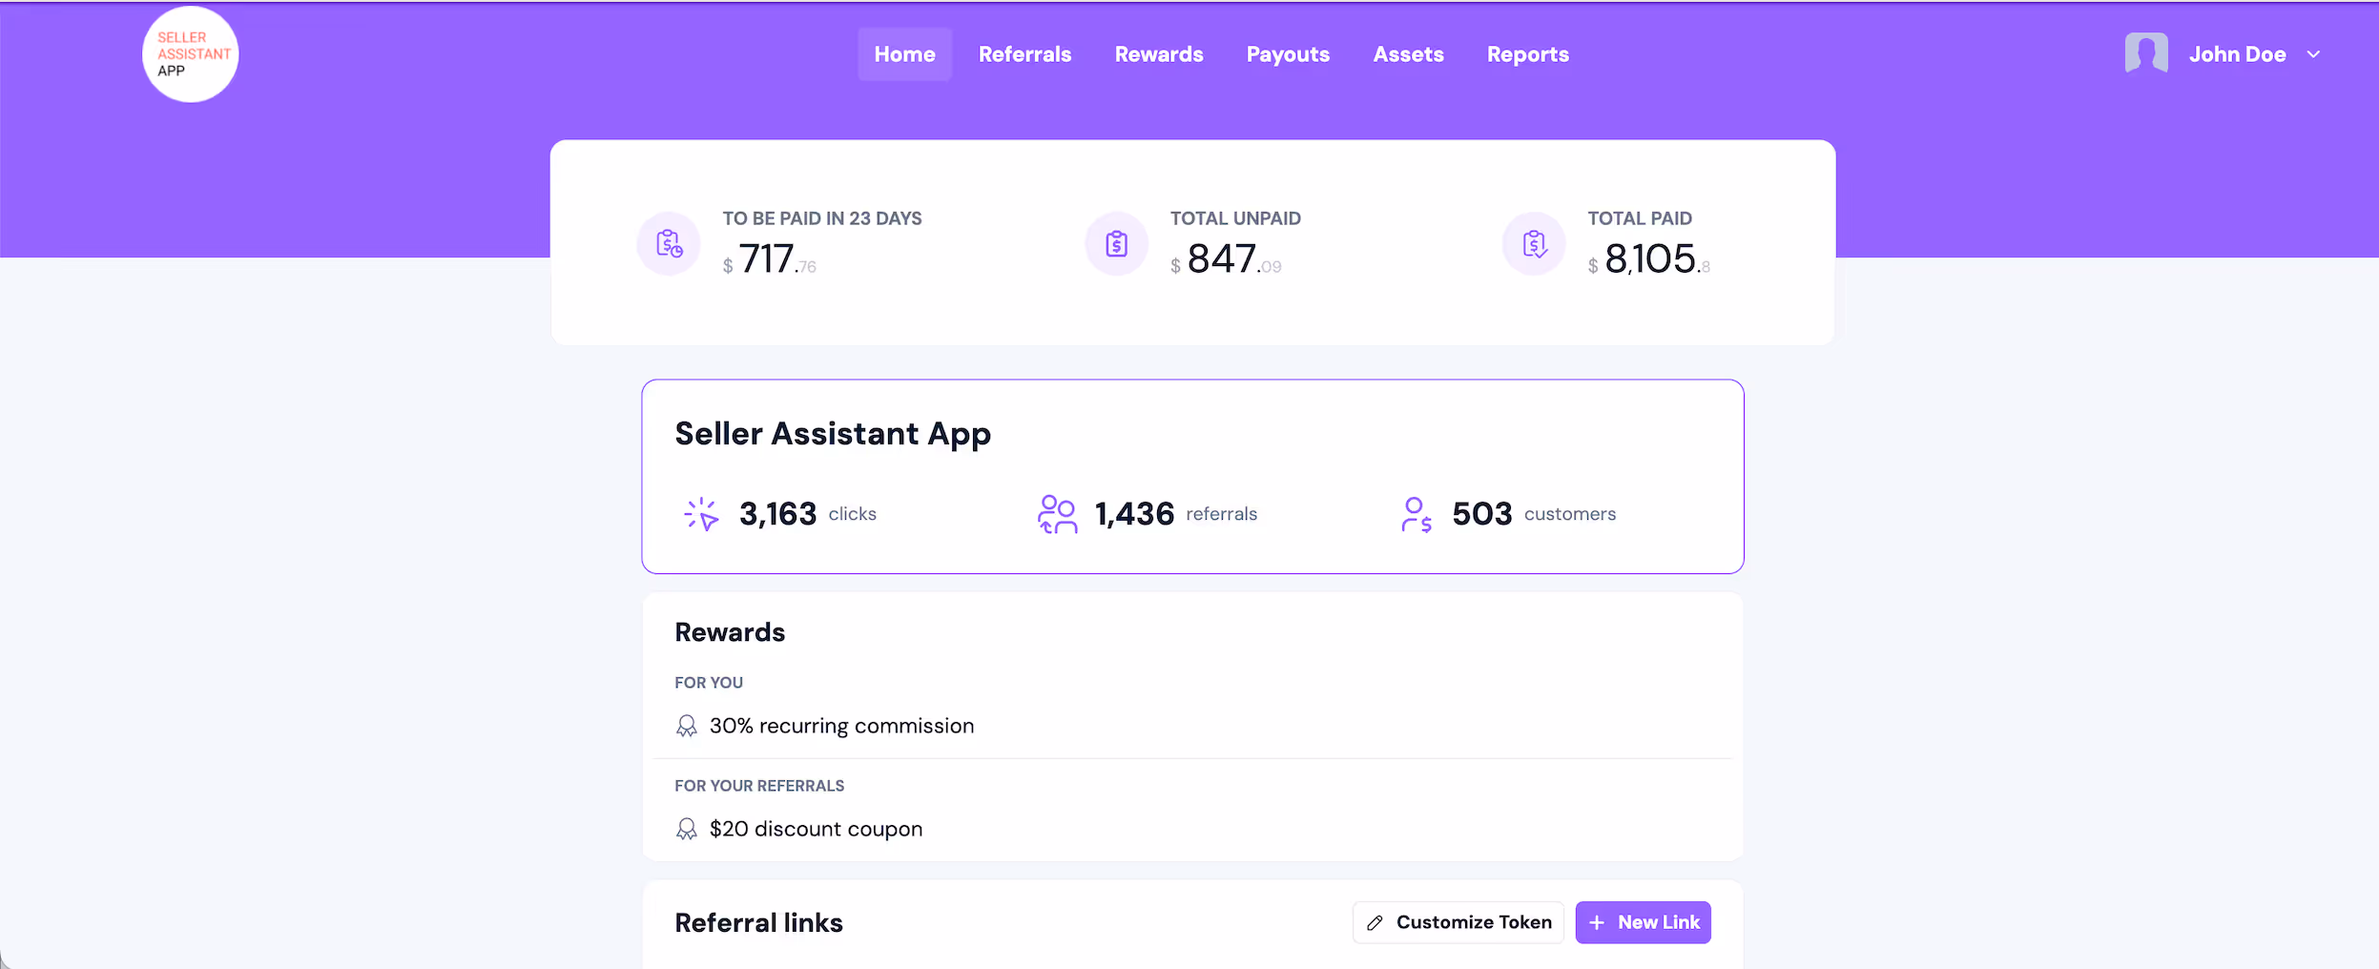Viewport: 2379px width, 969px height.
Task: Select the 503 customers count
Action: [x=1482, y=514]
